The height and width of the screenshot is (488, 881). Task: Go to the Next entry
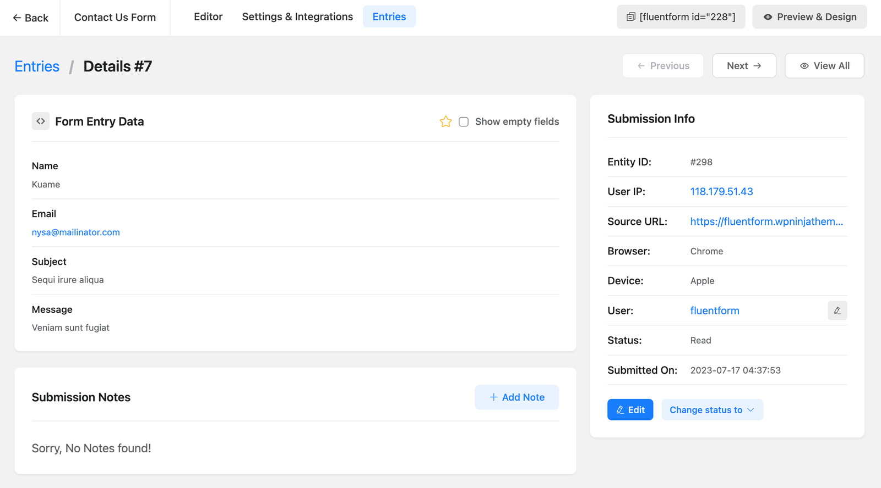[744, 66]
